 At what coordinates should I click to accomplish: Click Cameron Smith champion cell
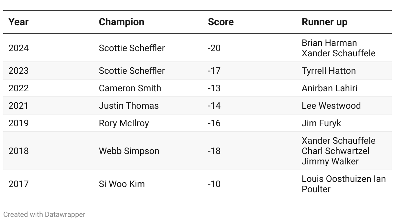130,88
